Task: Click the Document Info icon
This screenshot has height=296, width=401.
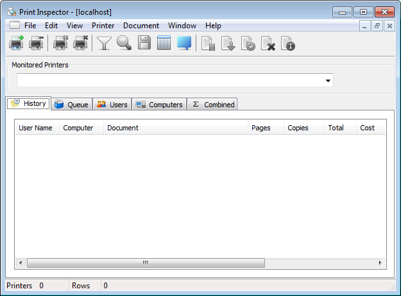Action: (287, 43)
